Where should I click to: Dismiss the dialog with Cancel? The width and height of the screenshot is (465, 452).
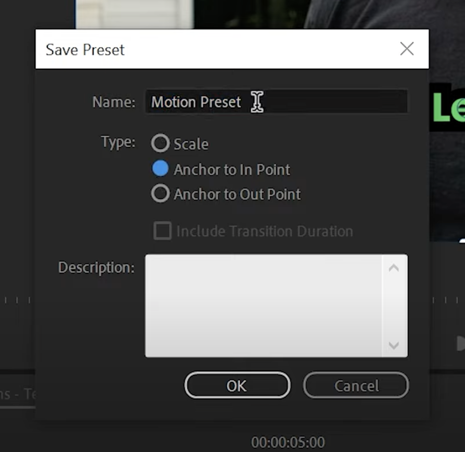[x=356, y=385]
